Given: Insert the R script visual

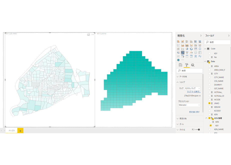Looking at the screenshot, I should point(195,56).
